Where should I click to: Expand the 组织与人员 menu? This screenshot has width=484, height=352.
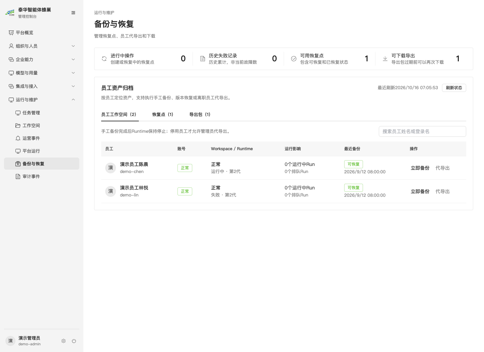(x=42, y=46)
